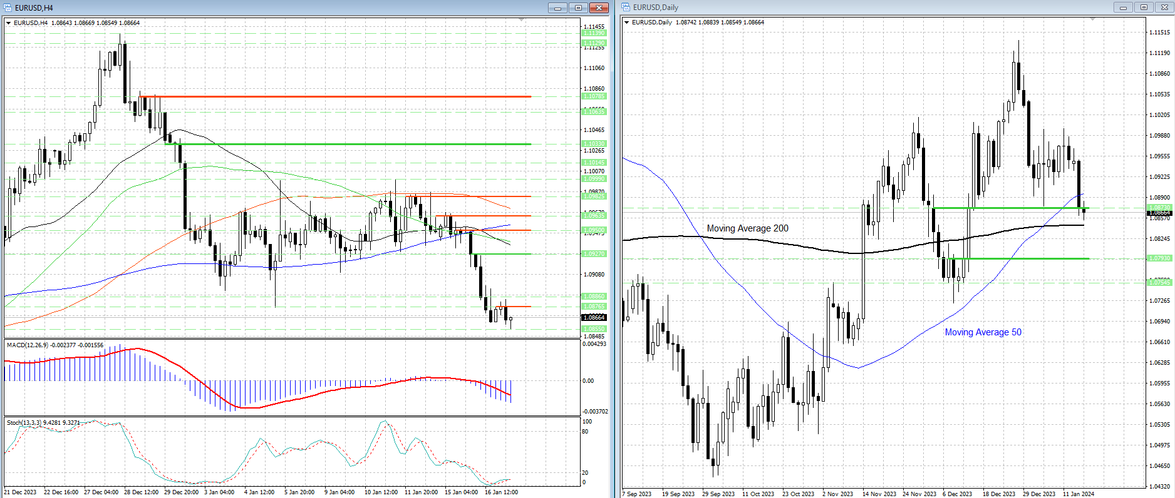Click the 1.08550 green price label on H4 axis
1175x498 pixels.
[594, 329]
